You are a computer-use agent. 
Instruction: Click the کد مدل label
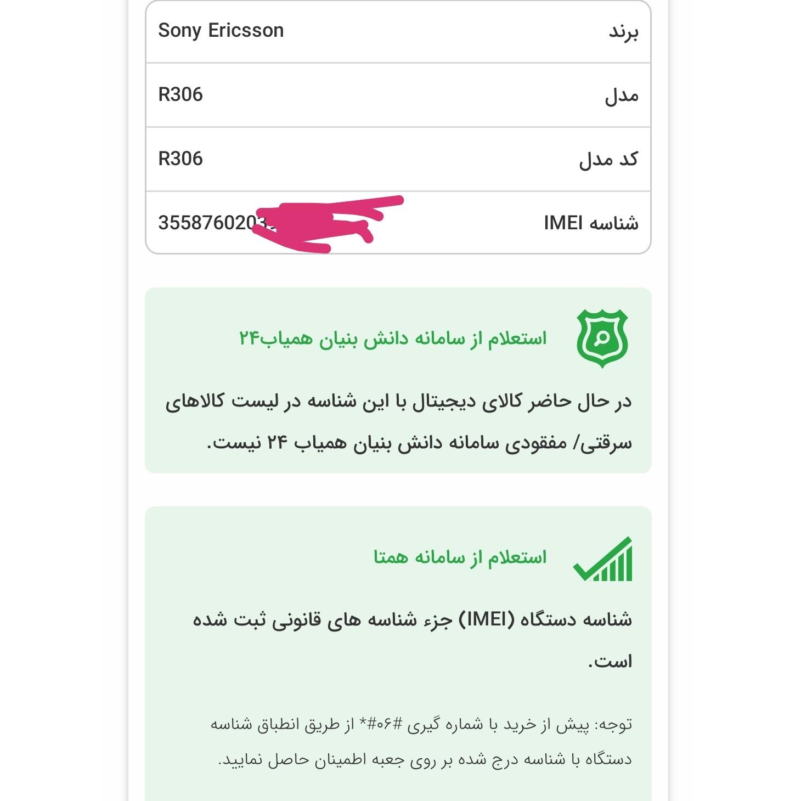[x=608, y=160]
